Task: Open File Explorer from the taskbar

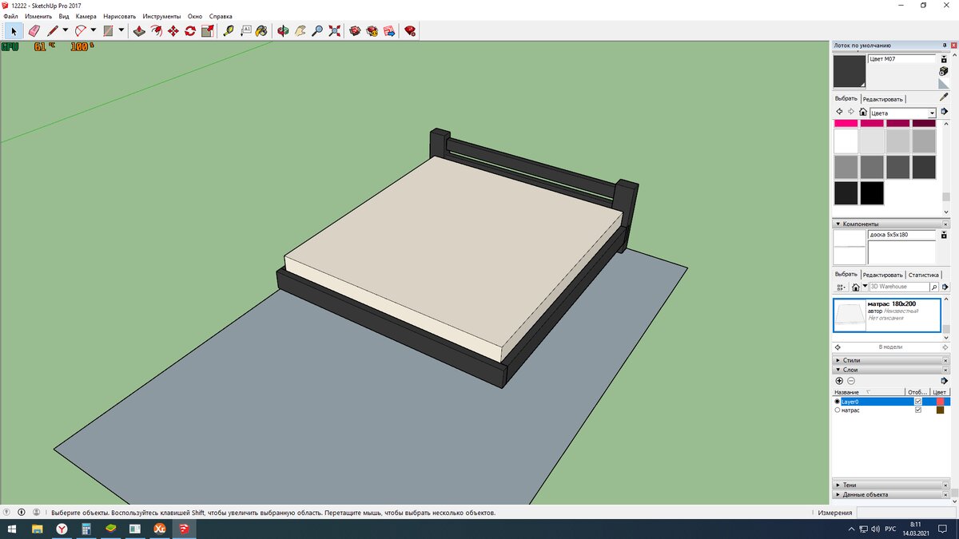Action: [x=38, y=529]
